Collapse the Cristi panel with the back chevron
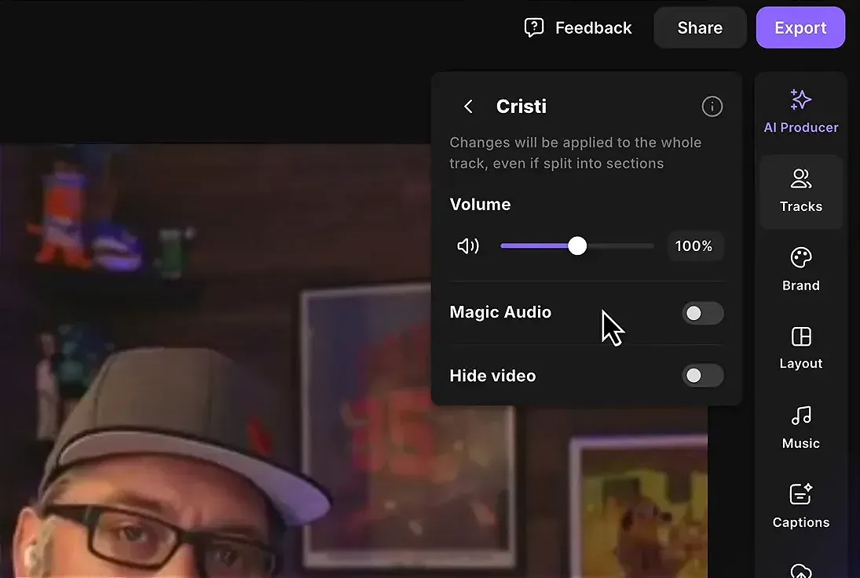 click(468, 106)
